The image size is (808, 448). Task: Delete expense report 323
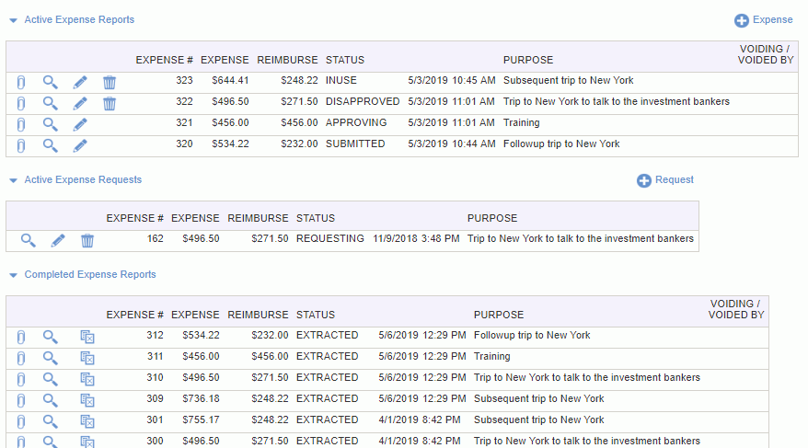[x=110, y=83]
